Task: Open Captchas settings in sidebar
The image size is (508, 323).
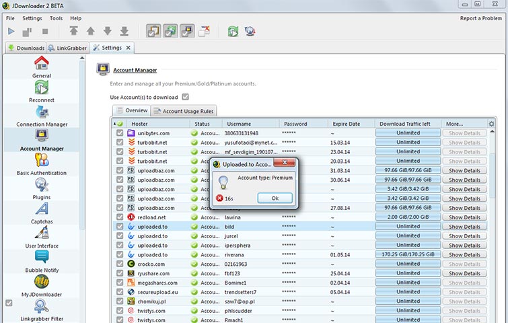Action: coord(42,213)
